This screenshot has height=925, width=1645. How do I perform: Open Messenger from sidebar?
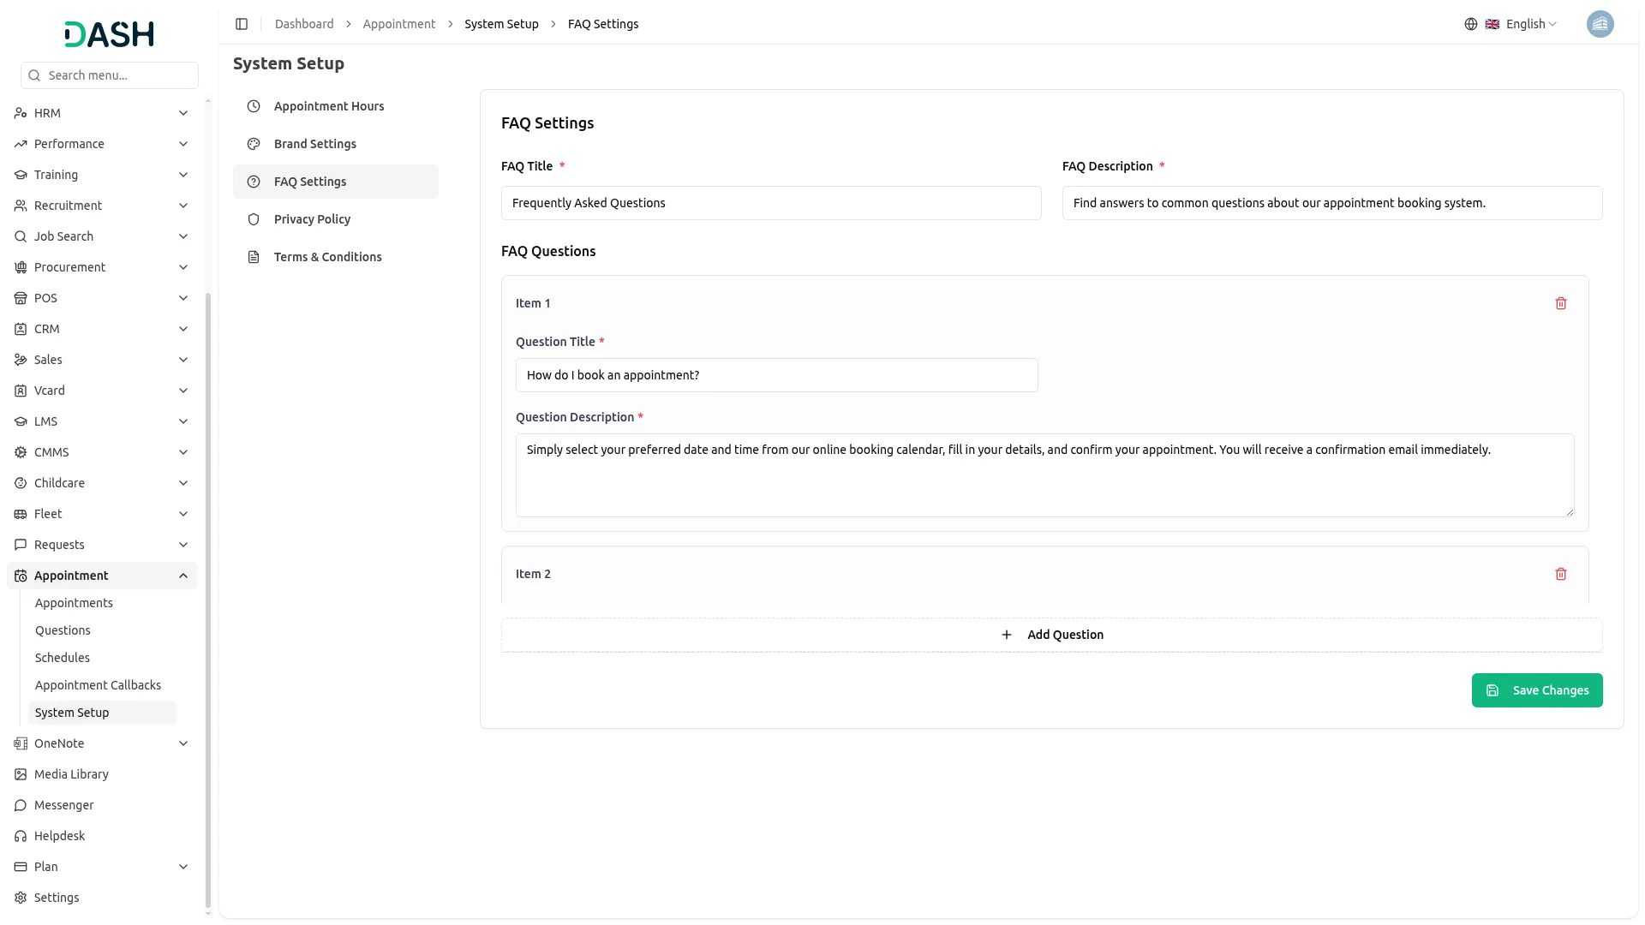[x=64, y=805]
